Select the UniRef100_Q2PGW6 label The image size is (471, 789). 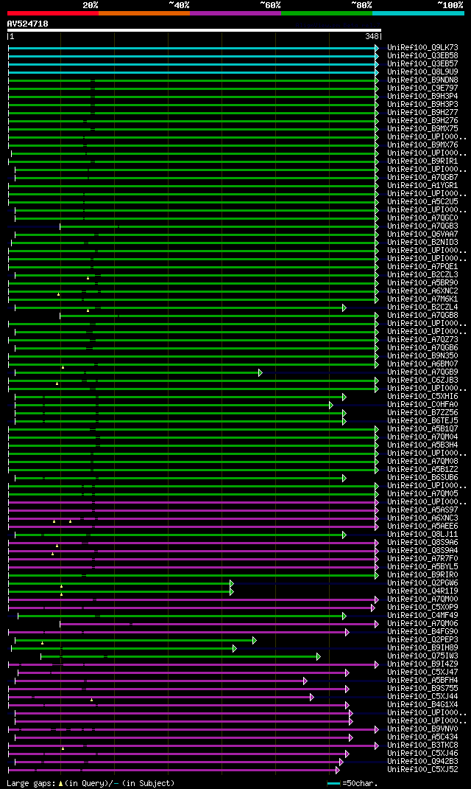click(422, 583)
